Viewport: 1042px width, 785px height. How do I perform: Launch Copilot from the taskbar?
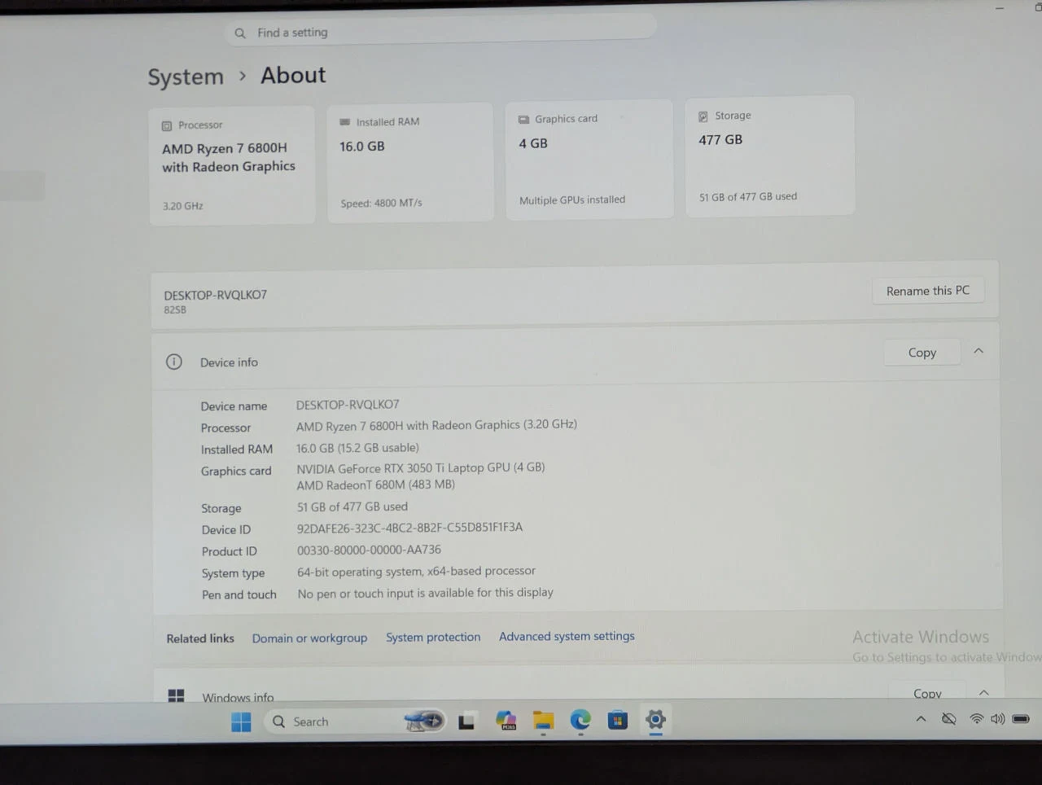click(x=506, y=721)
